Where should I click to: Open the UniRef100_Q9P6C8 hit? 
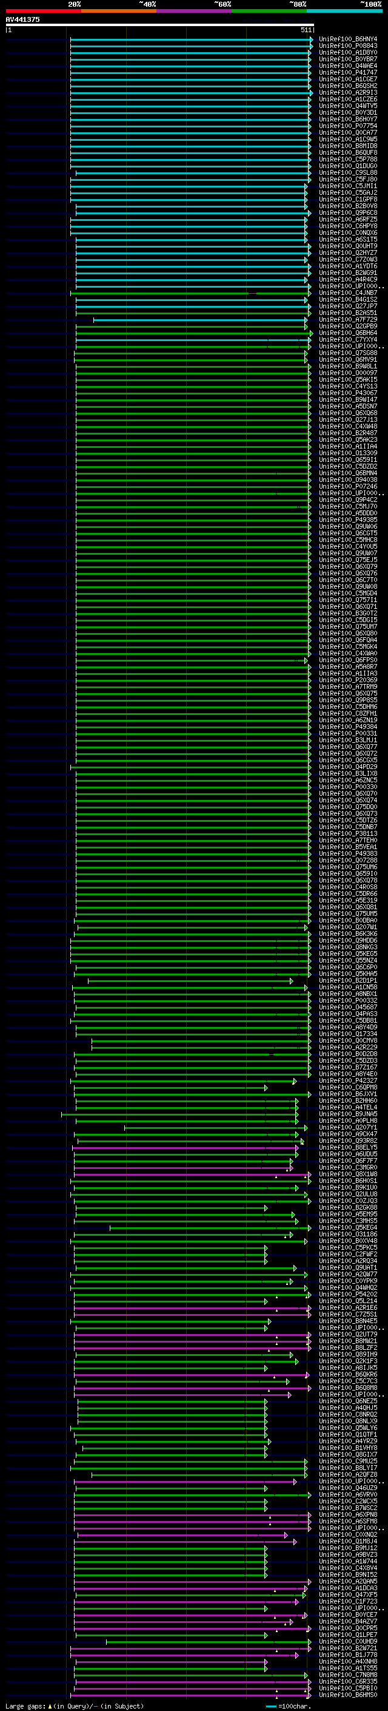(348, 212)
